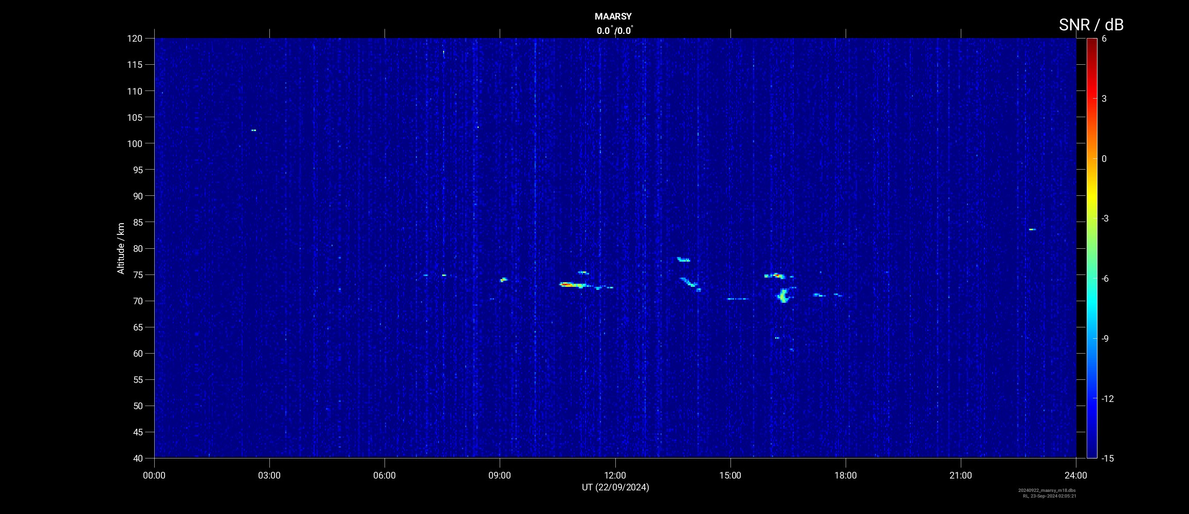Click the 15:00 time tick label
Viewport: 1189px width, 514px height.
[730, 475]
